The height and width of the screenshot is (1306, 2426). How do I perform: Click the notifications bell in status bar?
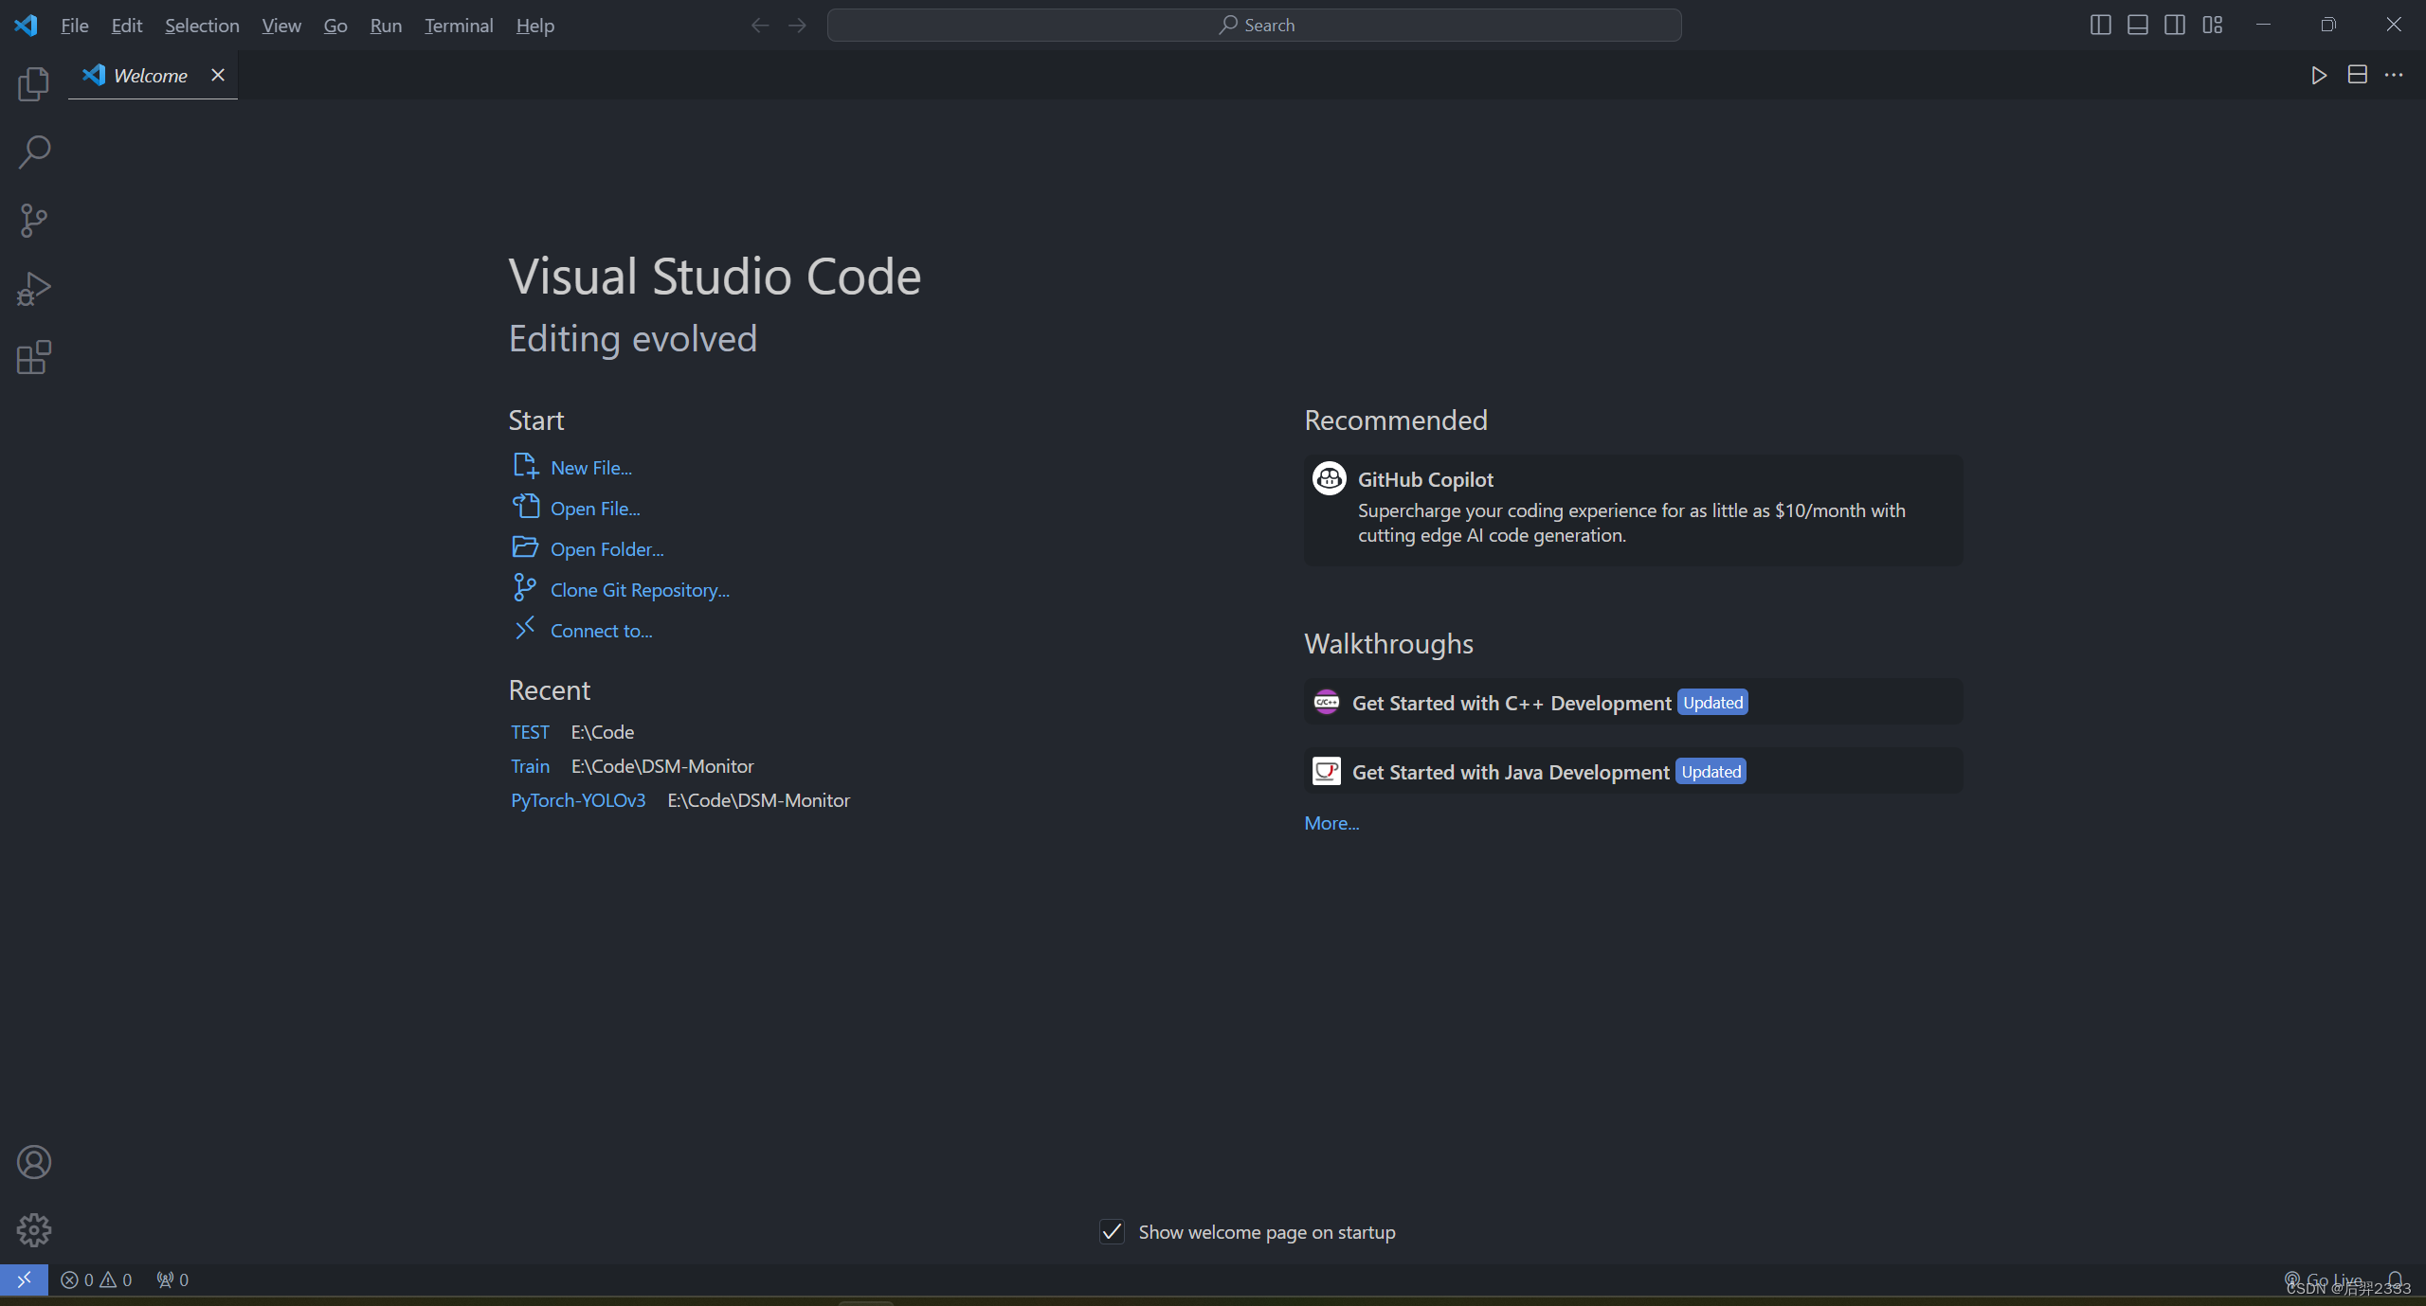tap(2396, 1279)
